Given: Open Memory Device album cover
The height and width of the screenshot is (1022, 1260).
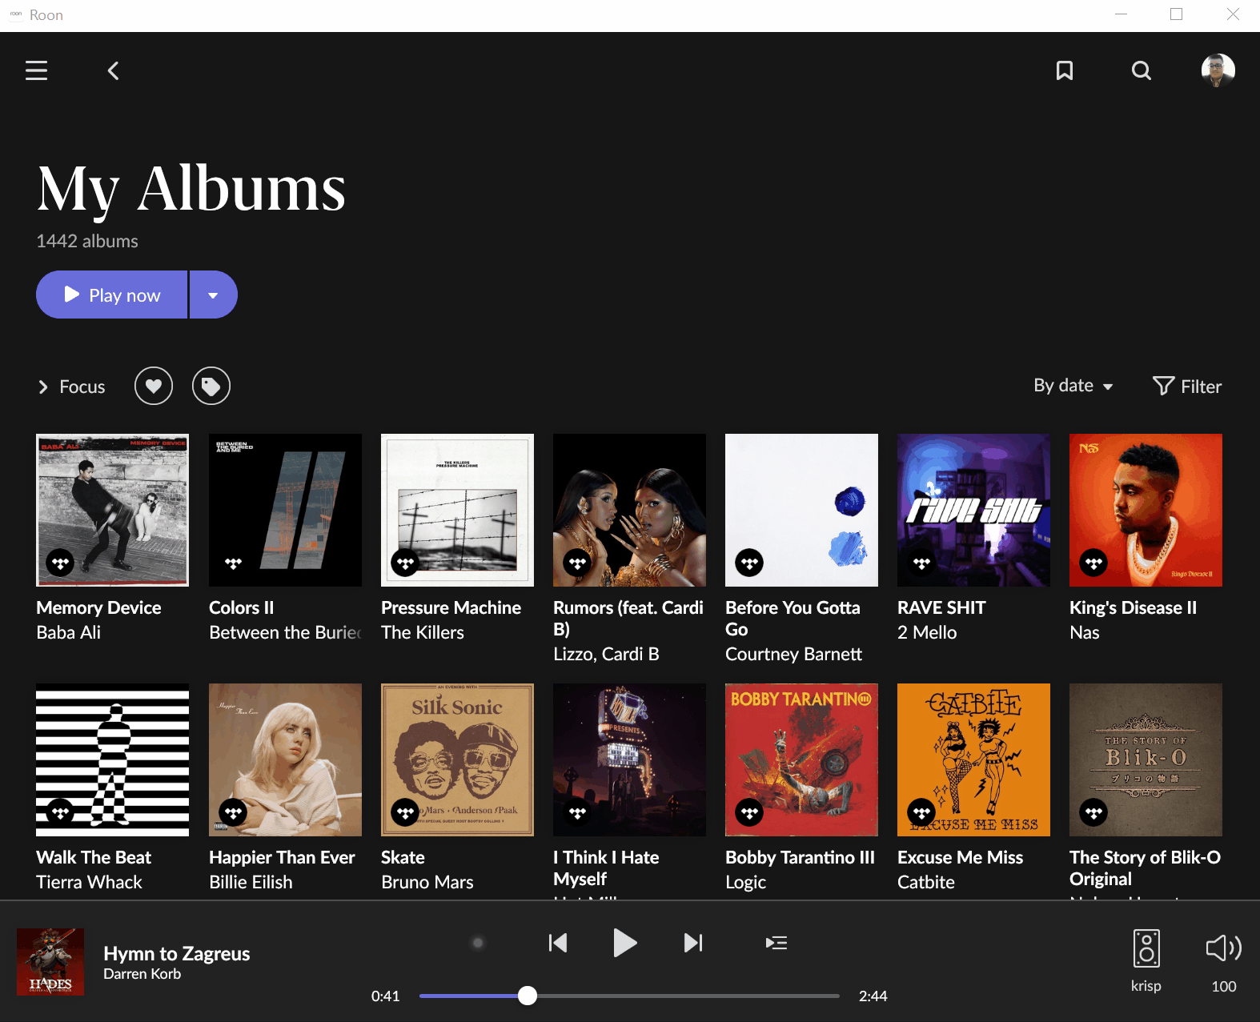Looking at the screenshot, I should click(x=113, y=510).
